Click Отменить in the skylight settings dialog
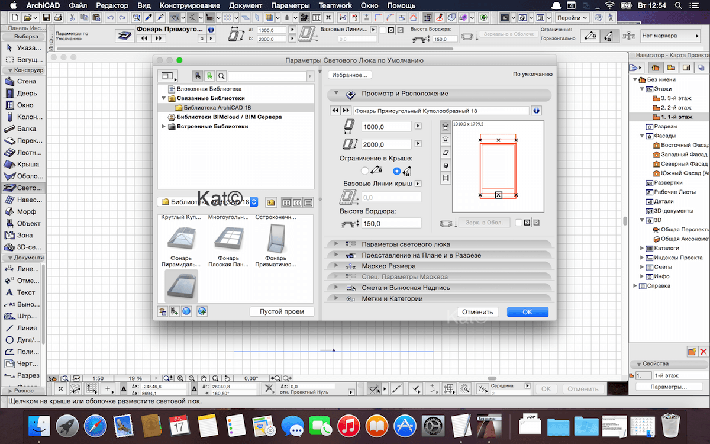Image resolution: width=710 pixels, height=444 pixels. click(x=477, y=312)
